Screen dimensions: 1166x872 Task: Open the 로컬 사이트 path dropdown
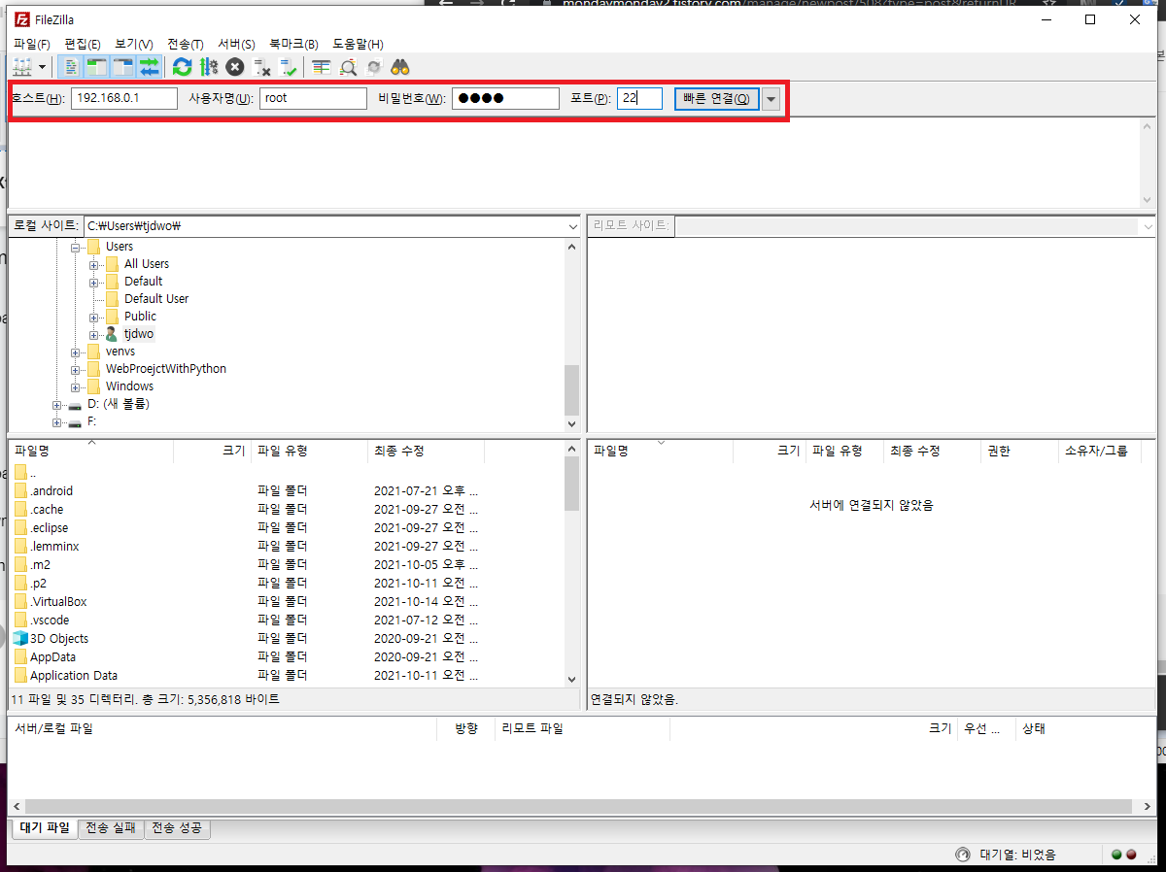pos(572,226)
